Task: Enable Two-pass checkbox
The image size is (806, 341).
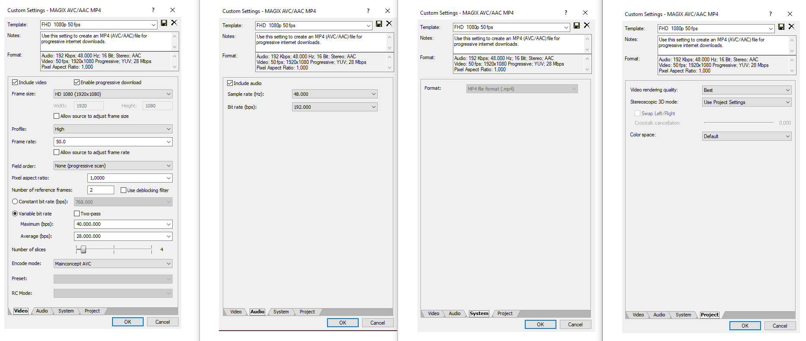Action: 77,213
